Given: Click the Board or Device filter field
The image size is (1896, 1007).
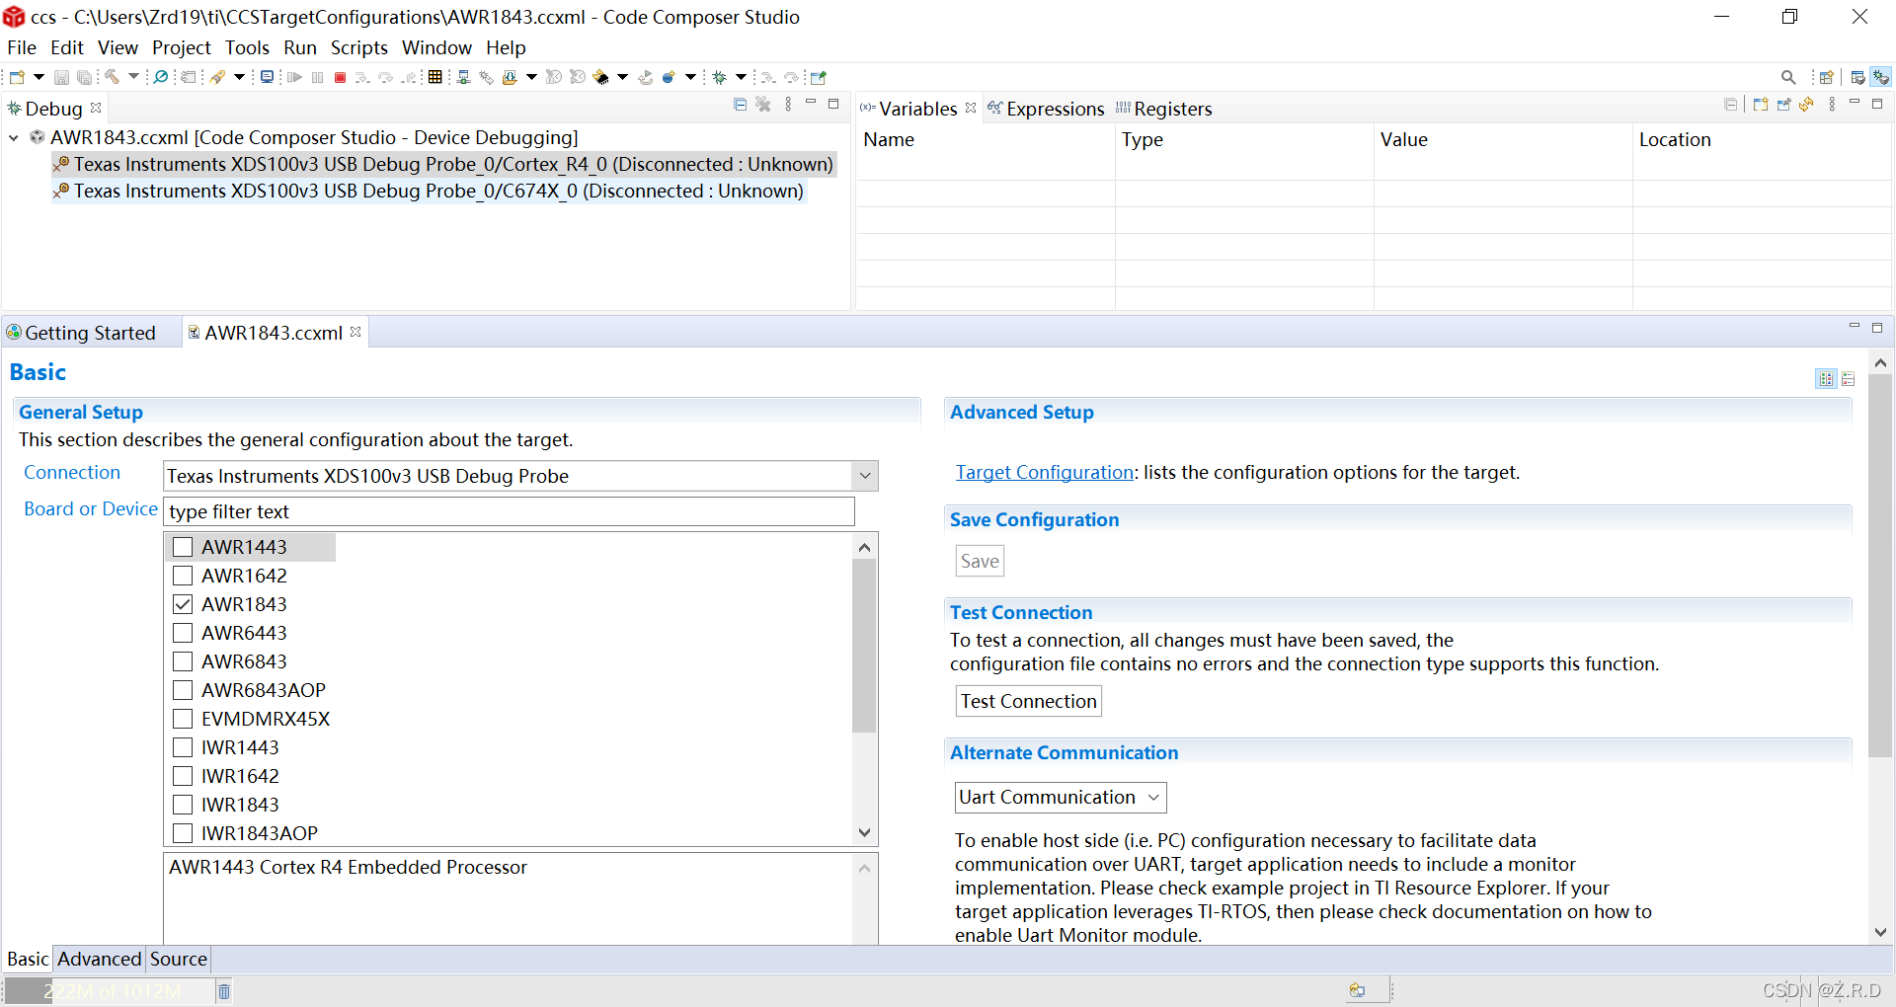Looking at the screenshot, I should point(509,511).
